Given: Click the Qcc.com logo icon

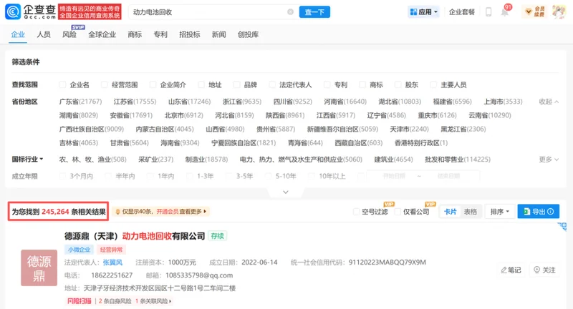Looking at the screenshot, I should pos(13,11).
